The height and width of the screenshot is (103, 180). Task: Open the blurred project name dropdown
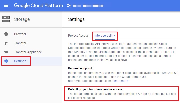pos(86,5)
